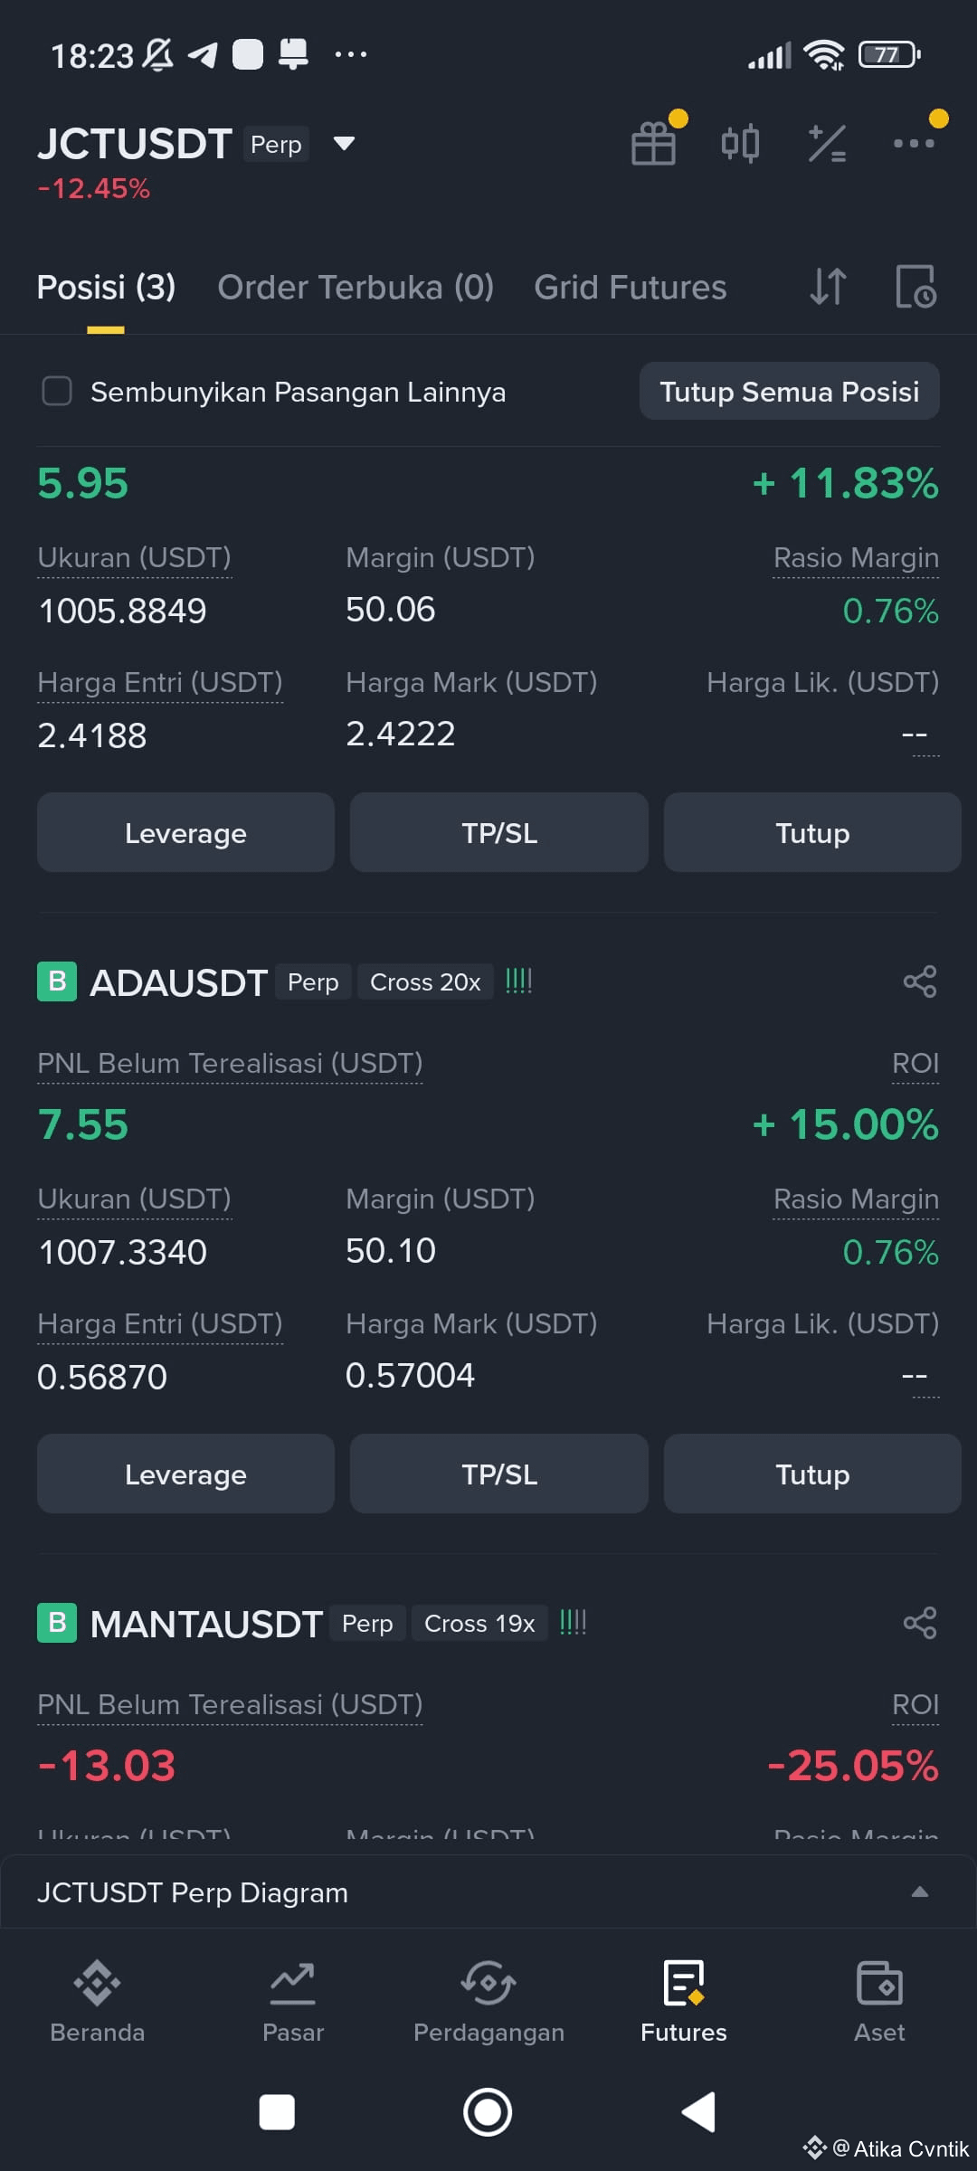Switch to the Order Terbuka (0) tab

coord(356,287)
